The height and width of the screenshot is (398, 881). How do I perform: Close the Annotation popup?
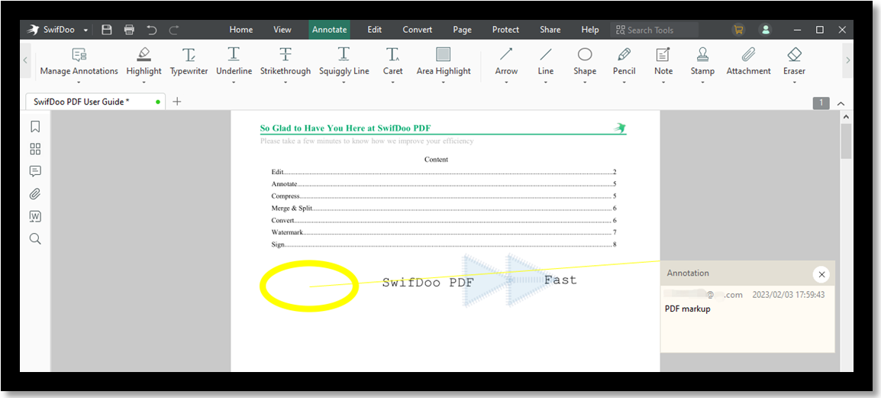point(821,274)
